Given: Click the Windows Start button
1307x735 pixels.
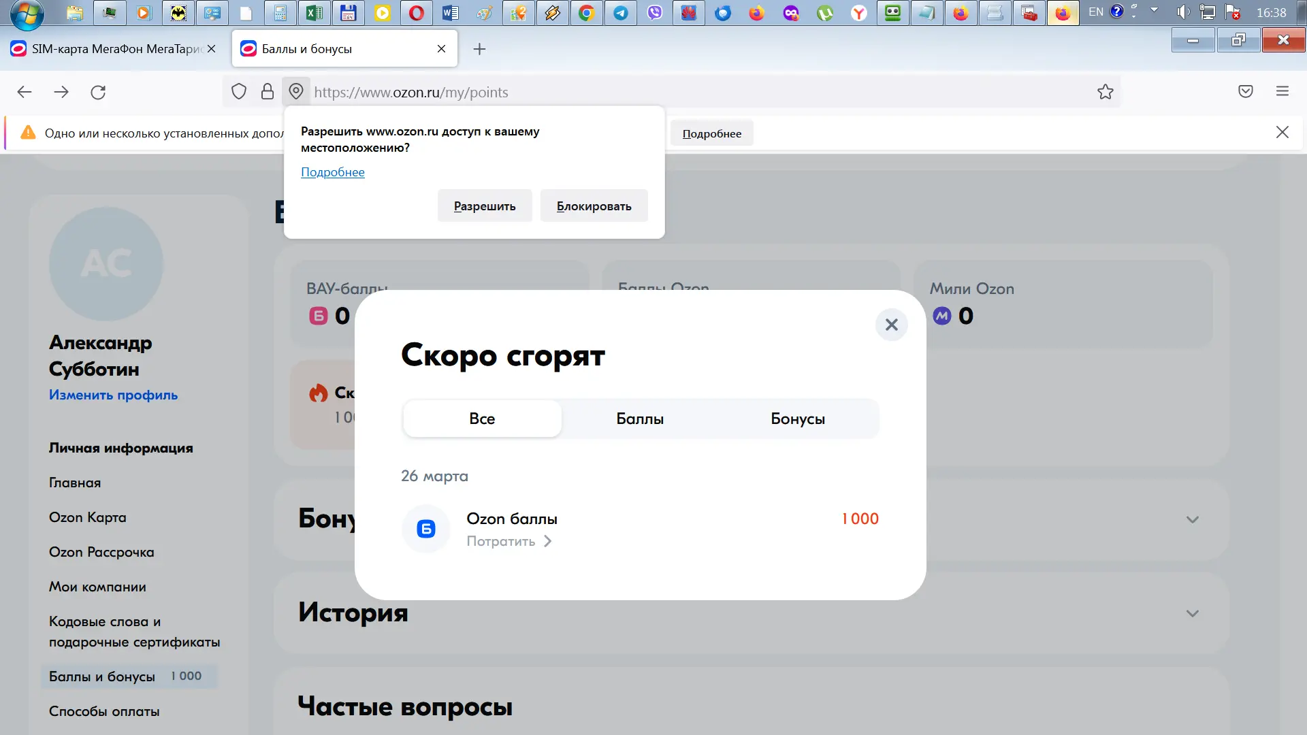Looking at the screenshot, I should click(x=27, y=14).
